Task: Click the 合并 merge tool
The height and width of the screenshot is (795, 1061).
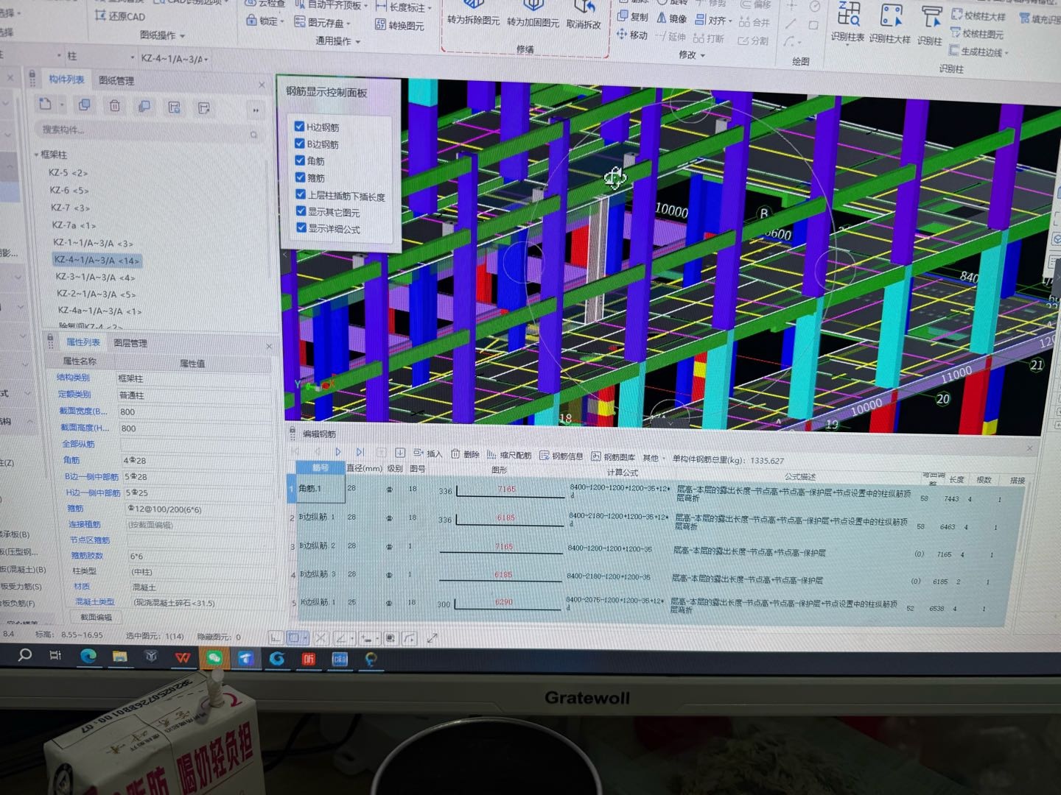Action: (754, 23)
